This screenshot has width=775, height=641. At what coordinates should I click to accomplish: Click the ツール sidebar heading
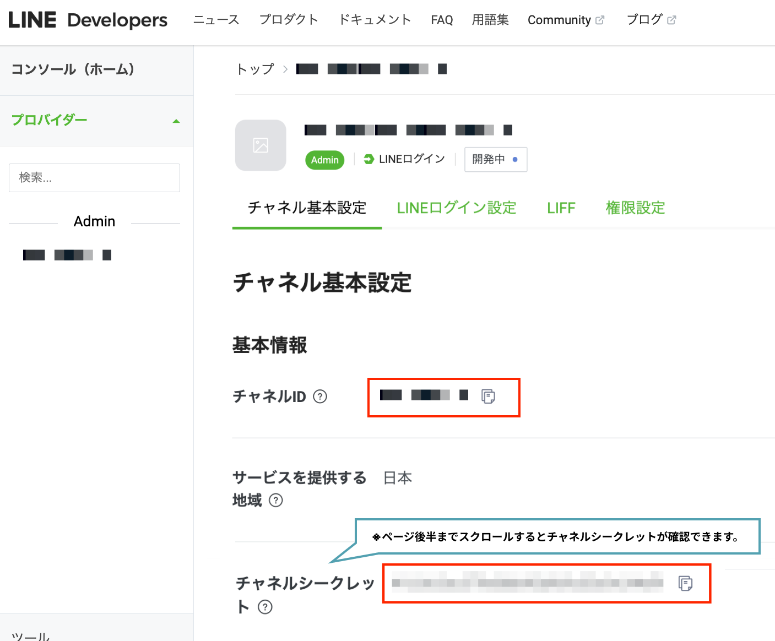(31, 636)
